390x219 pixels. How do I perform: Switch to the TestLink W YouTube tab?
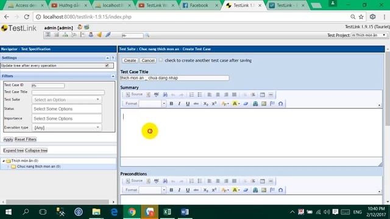click(157, 5)
